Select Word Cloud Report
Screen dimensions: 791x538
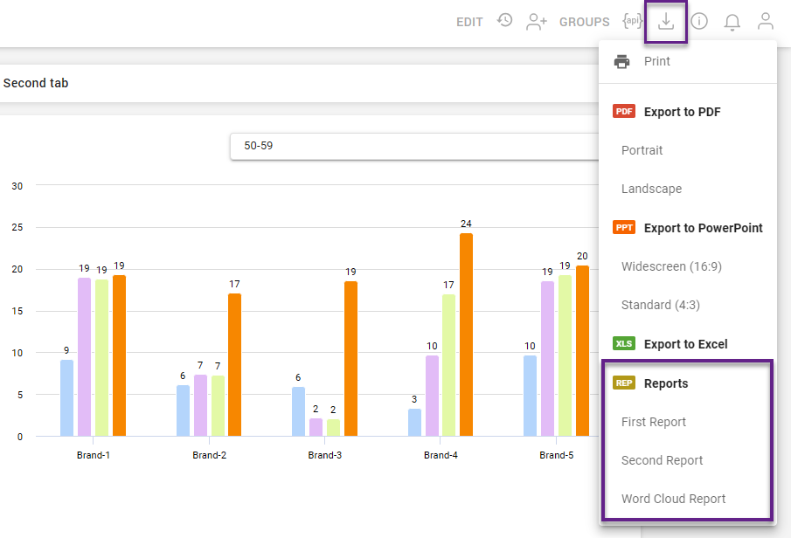point(673,499)
